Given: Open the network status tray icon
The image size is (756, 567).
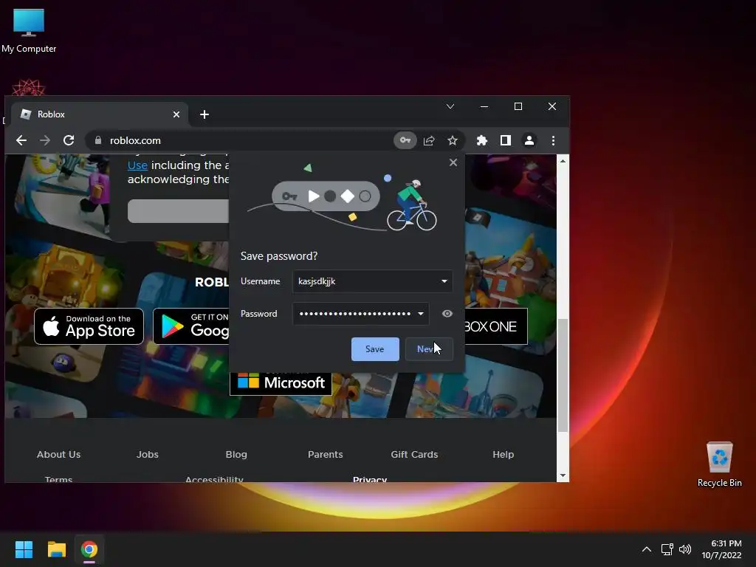Looking at the screenshot, I should tap(667, 549).
